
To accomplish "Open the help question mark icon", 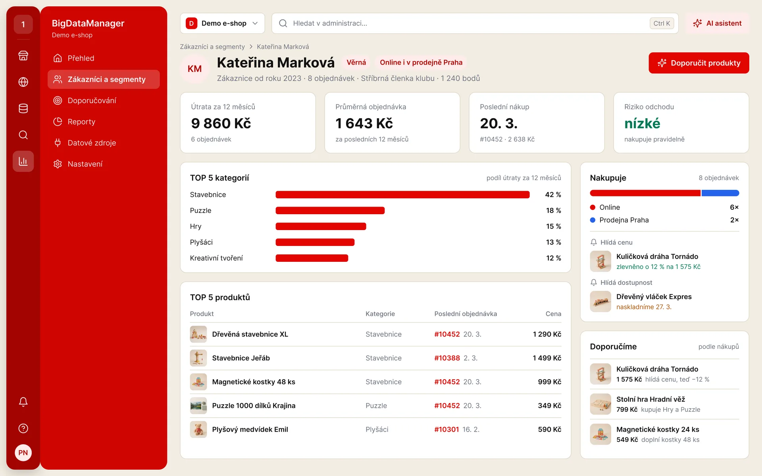I will [x=23, y=428].
